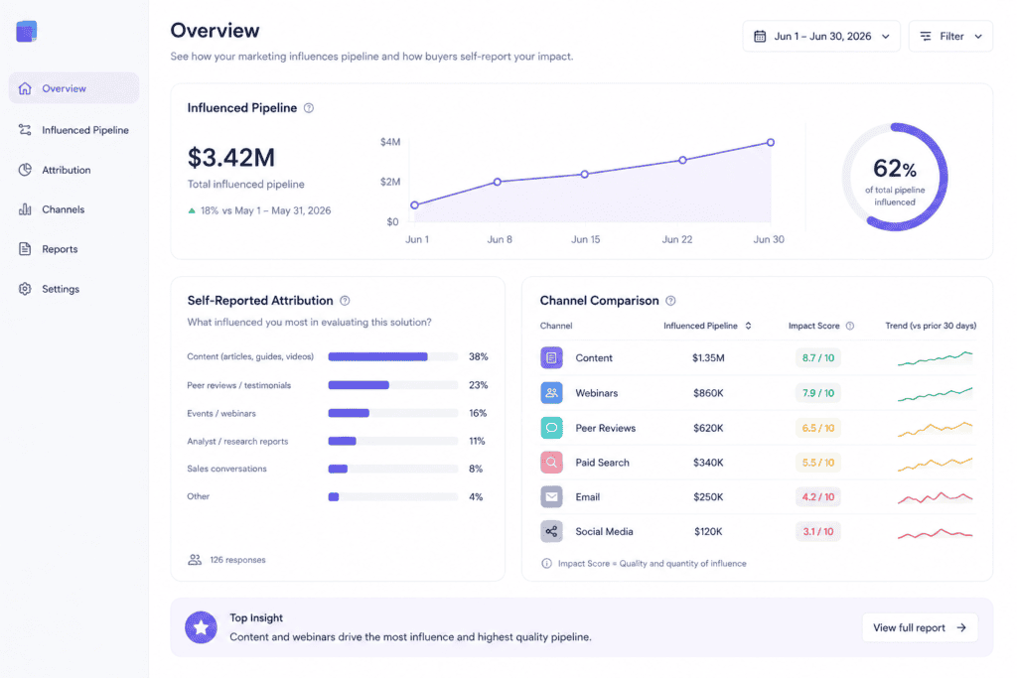Click the 126 responses text
This screenshot has width=1017, height=678.
(237, 560)
